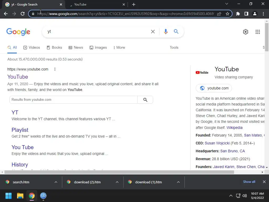Click the Results from youtube.com search field

click(x=74, y=100)
